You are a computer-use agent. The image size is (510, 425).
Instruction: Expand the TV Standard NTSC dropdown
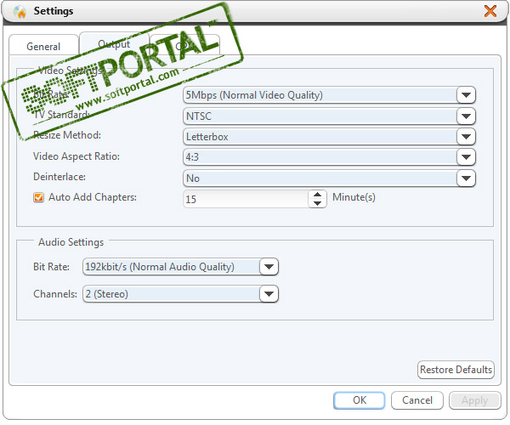[466, 116]
